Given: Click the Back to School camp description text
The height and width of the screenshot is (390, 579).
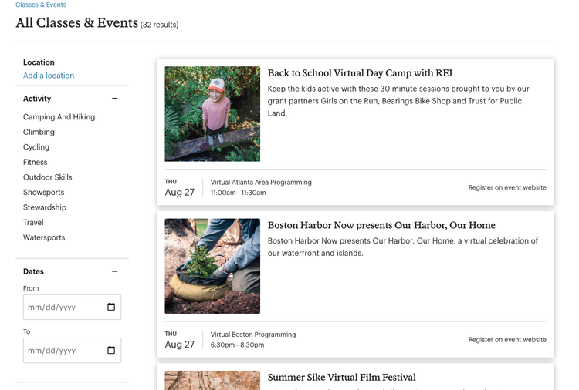Looking at the screenshot, I should tap(398, 101).
